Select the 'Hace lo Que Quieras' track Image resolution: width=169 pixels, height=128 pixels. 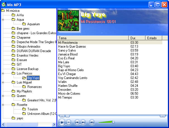72,46
